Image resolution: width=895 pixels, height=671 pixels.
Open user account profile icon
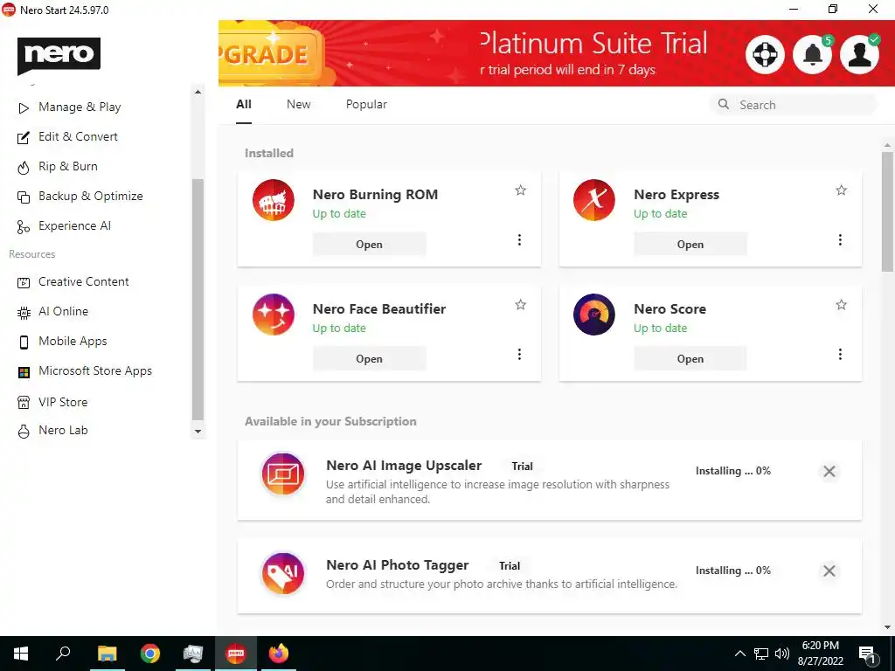pyautogui.click(x=860, y=55)
